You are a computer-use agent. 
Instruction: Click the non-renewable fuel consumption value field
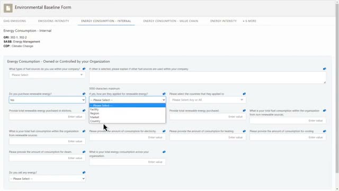click(x=288, y=120)
